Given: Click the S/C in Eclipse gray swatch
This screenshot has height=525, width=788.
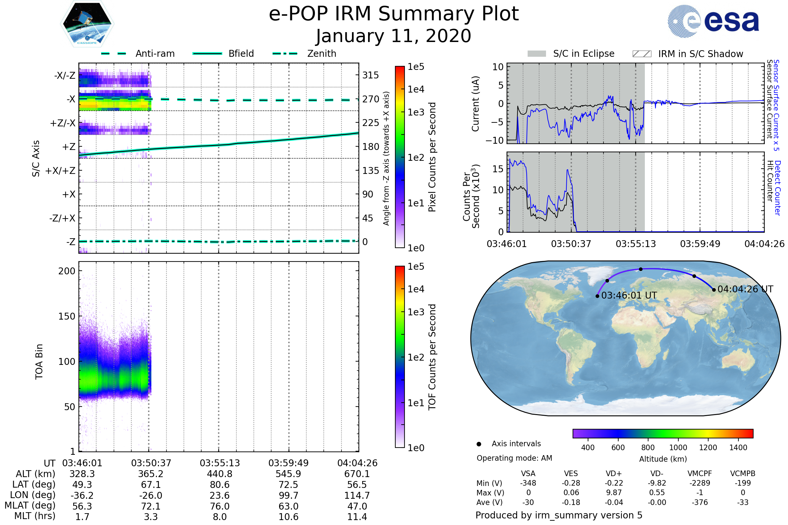Looking at the screenshot, I should click(x=536, y=54).
